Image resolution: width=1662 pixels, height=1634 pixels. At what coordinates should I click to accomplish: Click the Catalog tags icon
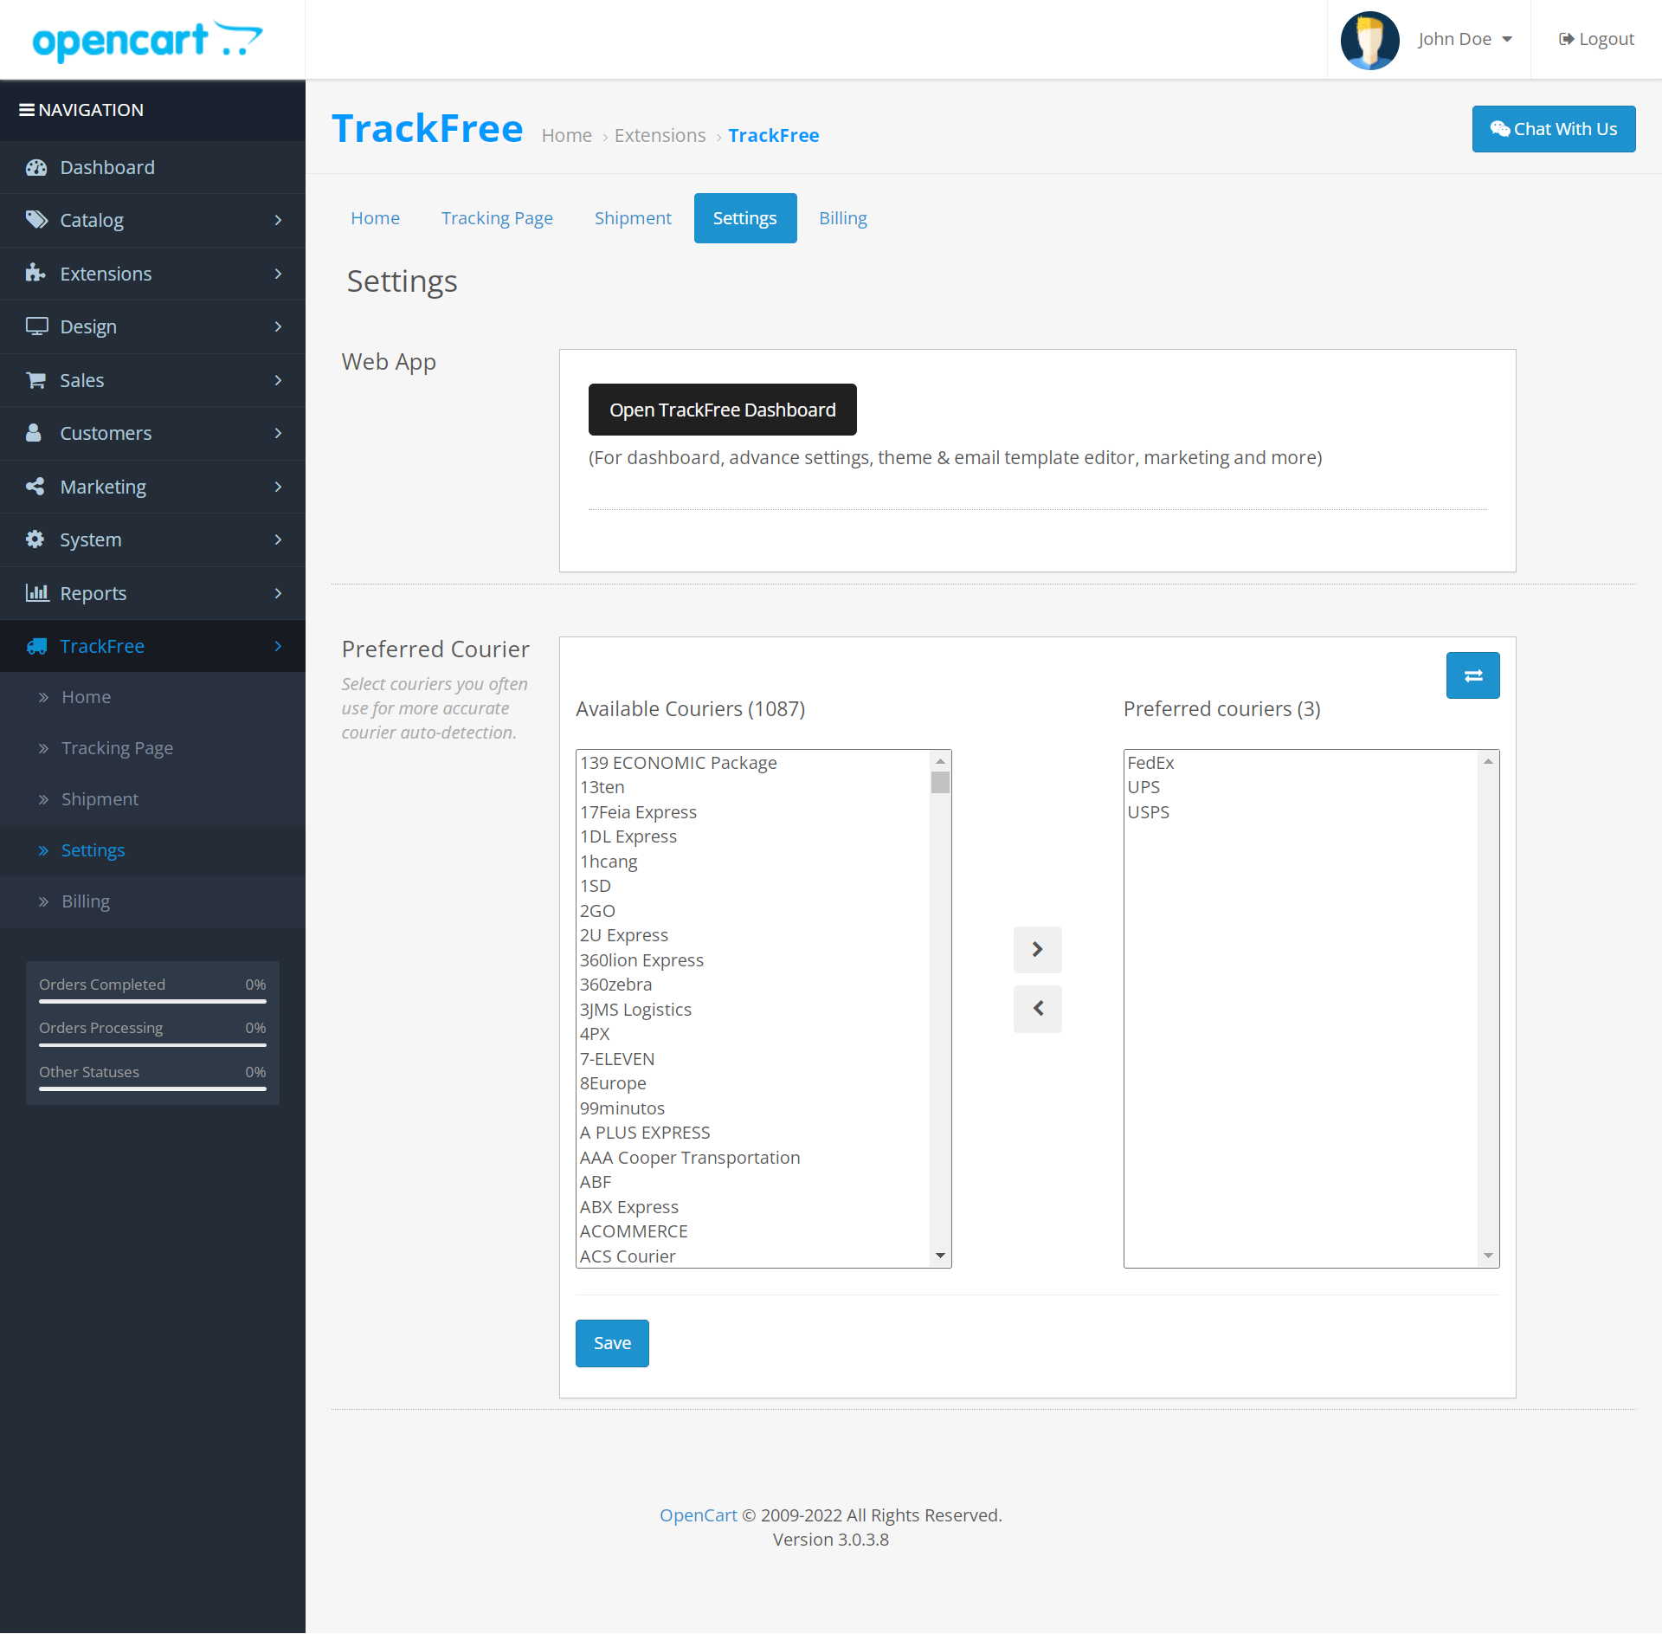click(x=36, y=220)
